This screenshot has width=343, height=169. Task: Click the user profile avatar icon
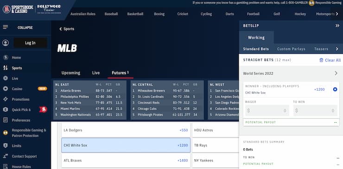click(6, 43)
